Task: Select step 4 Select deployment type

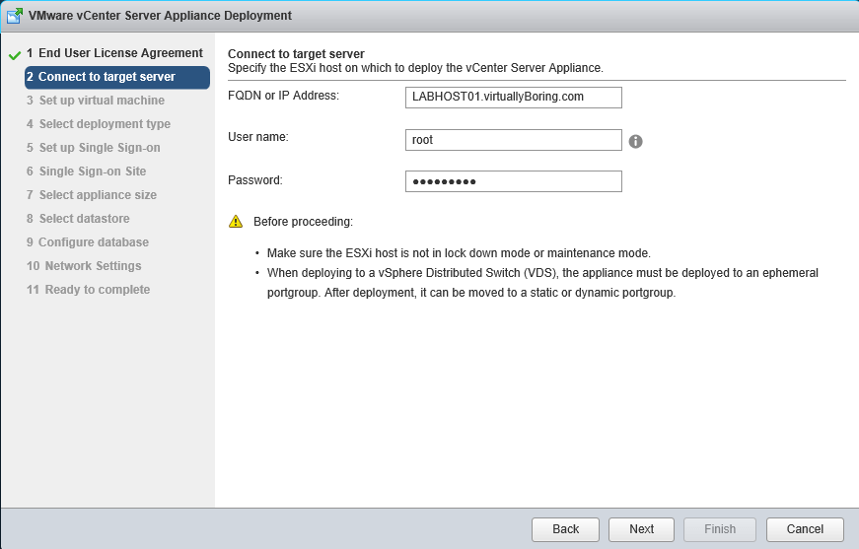Action: coord(105,124)
